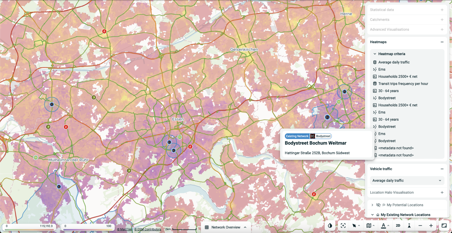Click the focus/recenter target icon in toolbar
Image resolution: width=452 pixels, height=233 pixels.
tap(343, 226)
